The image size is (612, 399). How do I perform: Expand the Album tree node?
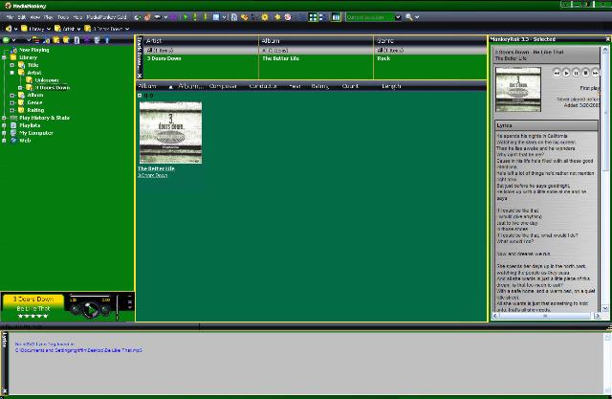pyautogui.click(x=12, y=96)
